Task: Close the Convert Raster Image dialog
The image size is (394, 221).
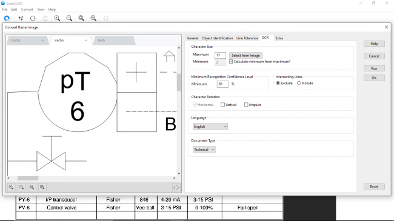Action: click(386, 27)
